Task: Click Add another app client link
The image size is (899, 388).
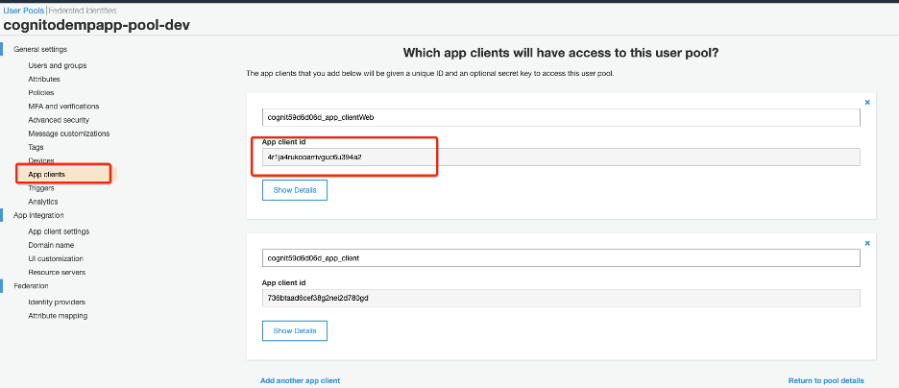Action: pyautogui.click(x=300, y=380)
